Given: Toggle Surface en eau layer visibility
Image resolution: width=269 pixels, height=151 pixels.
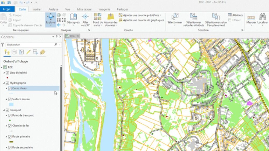Looking at the screenshot, I should (10, 99).
